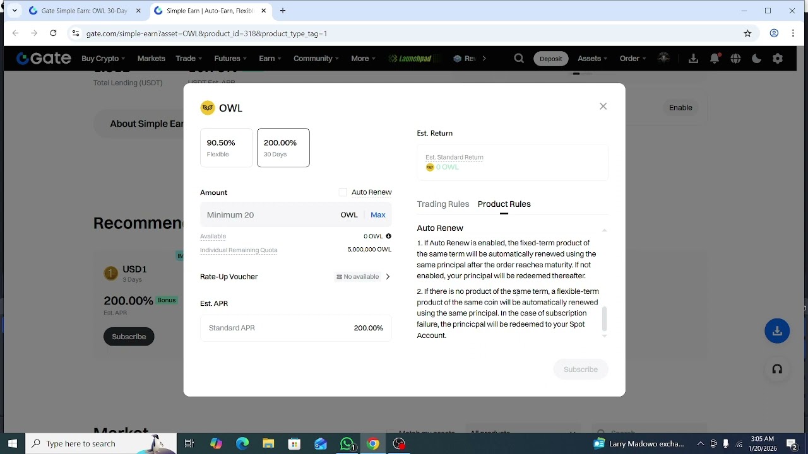Click Individual Remaining Quota label
Screen dimensions: 808x454
coord(239,250)
